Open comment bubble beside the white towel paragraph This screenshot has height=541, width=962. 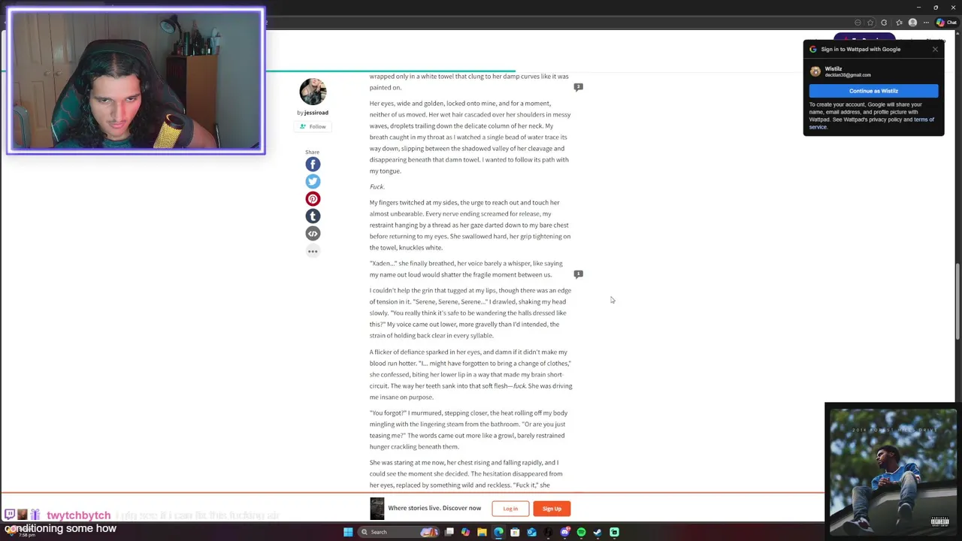coord(578,87)
